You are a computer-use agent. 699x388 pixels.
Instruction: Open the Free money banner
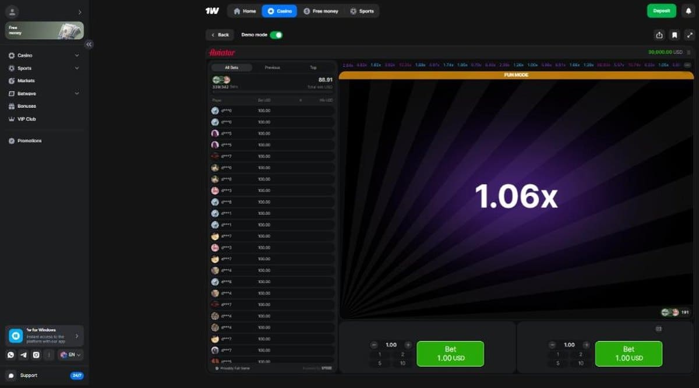click(x=44, y=30)
